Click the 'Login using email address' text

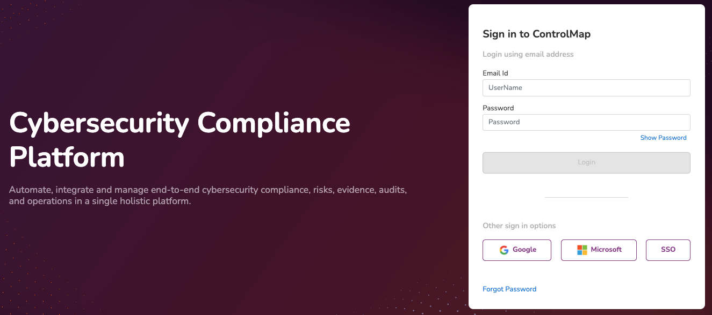[528, 54]
